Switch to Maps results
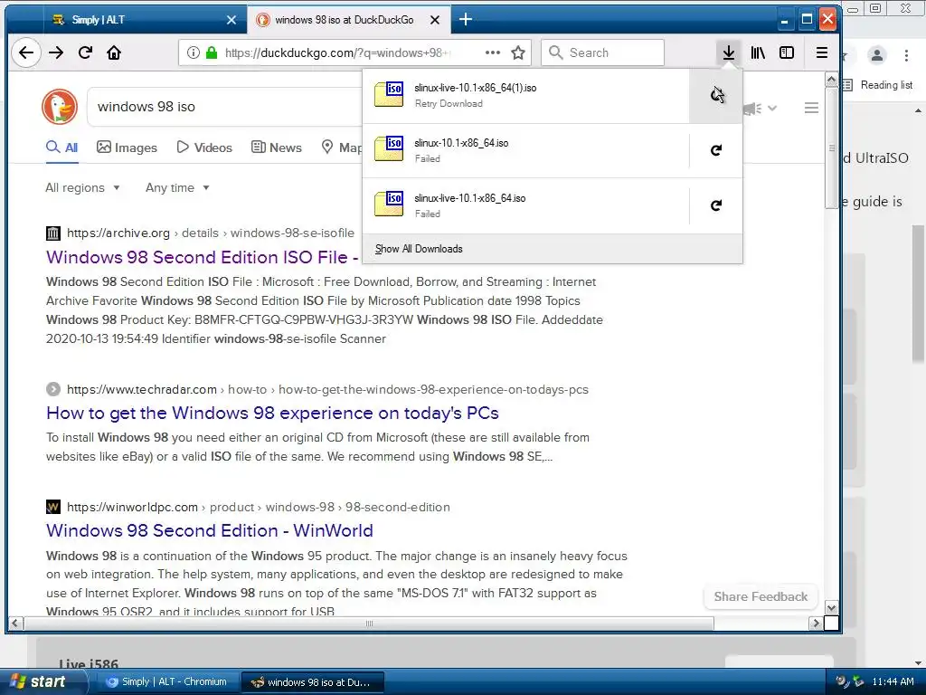Viewport: 926px width, 695px height. pos(341,148)
